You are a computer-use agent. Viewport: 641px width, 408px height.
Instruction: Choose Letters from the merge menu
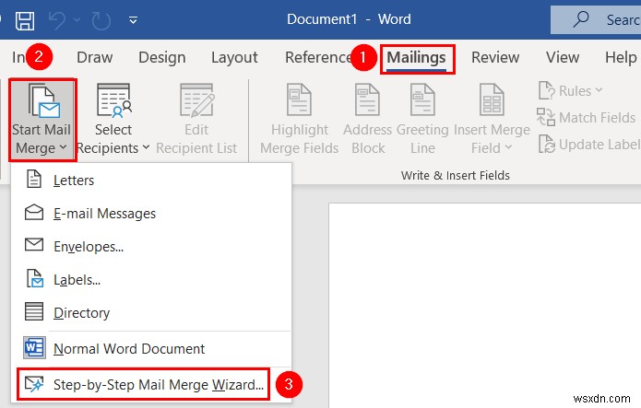tap(151, 181)
